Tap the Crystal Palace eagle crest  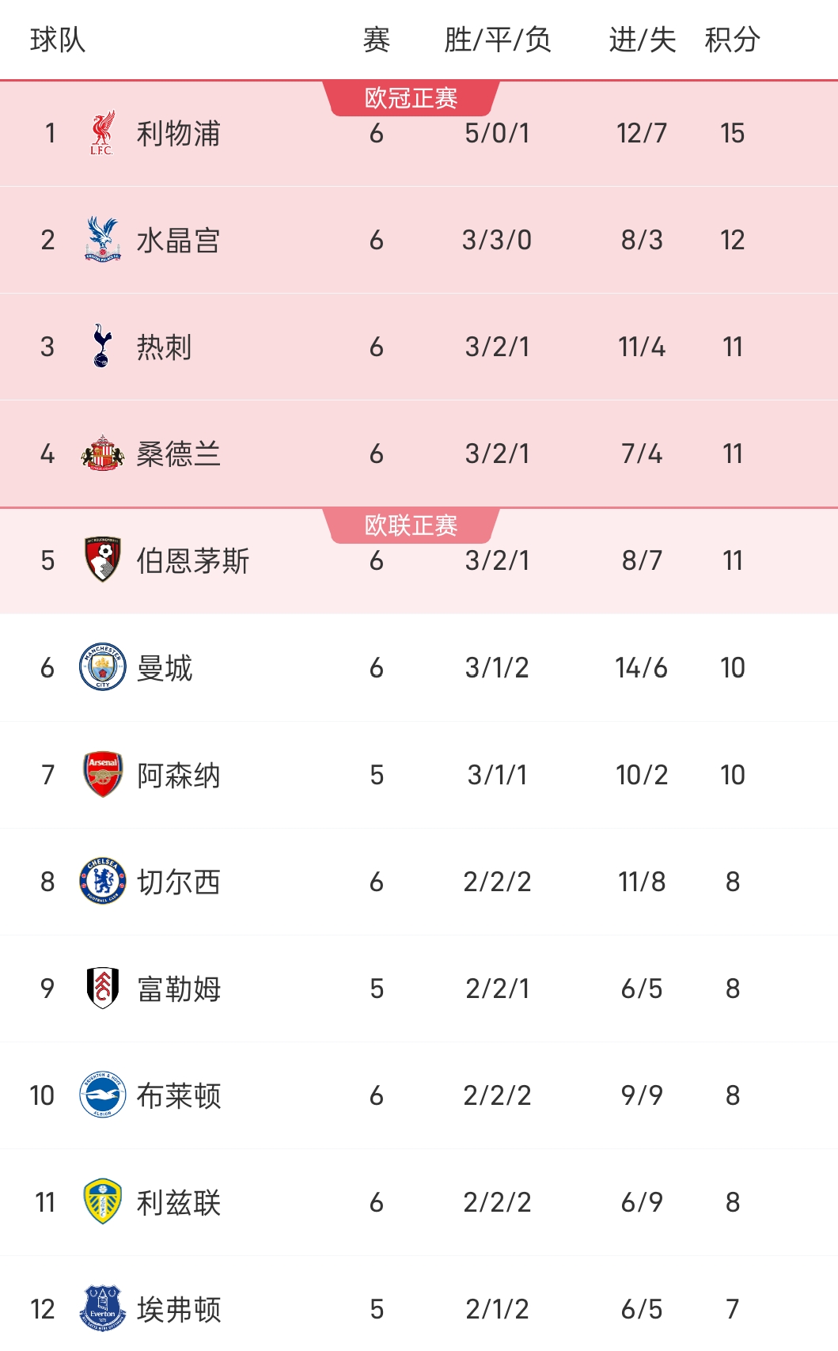(102, 239)
